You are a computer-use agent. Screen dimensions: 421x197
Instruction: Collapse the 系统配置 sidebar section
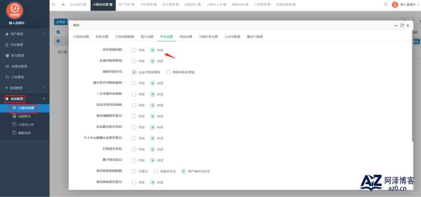pos(25,99)
